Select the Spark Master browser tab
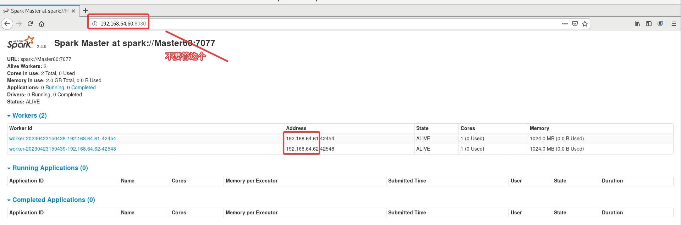The height and width of the screenshot is (225, 681). (39, 11)
